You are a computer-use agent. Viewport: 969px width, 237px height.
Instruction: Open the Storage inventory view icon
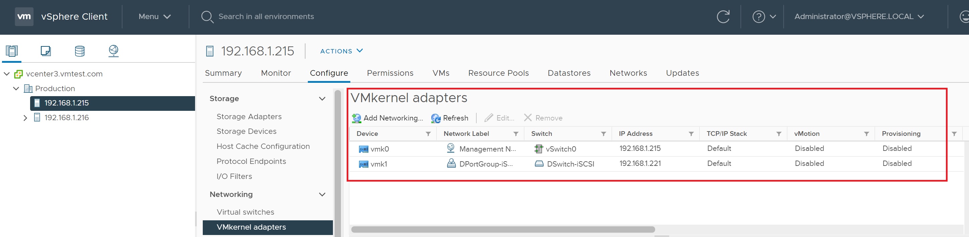[x=79, y=51]
